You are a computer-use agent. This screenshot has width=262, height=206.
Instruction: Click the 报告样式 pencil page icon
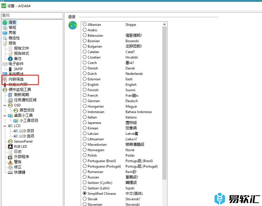click(x=10, y=54)
